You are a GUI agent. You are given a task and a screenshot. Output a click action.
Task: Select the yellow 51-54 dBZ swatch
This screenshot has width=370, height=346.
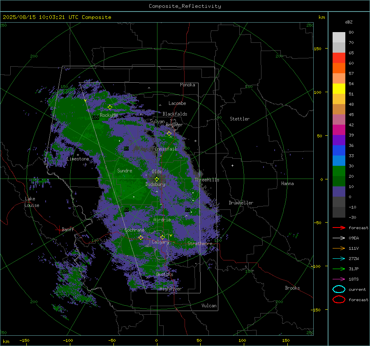339,88
